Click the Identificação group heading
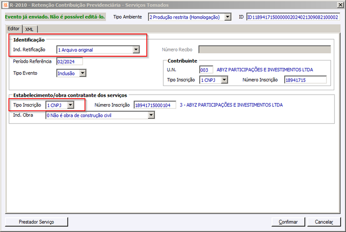346x232 pixels. (x=29, y=40)
